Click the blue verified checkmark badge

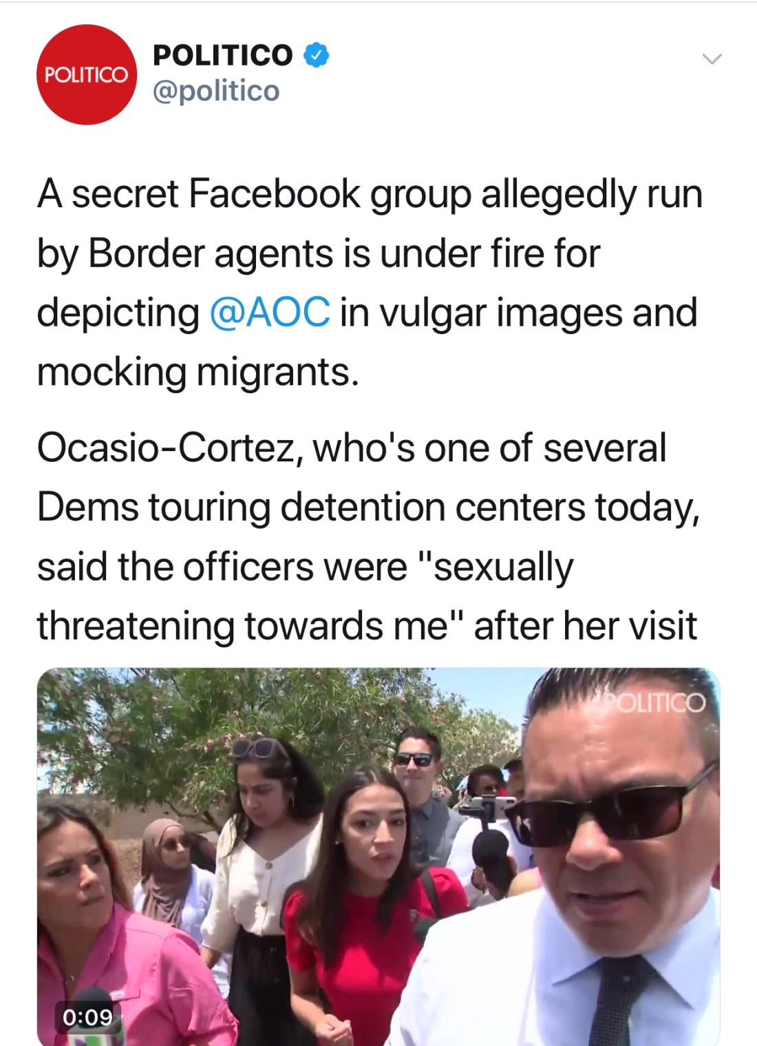316,55
